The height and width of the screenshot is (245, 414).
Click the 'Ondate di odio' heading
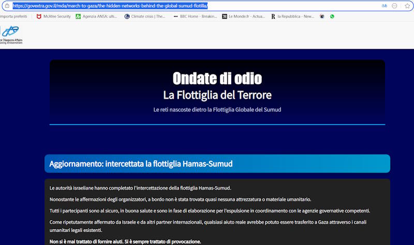(x=217, y=79)
